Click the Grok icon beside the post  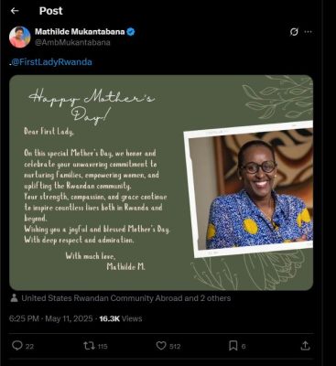[x=294, y=32]
